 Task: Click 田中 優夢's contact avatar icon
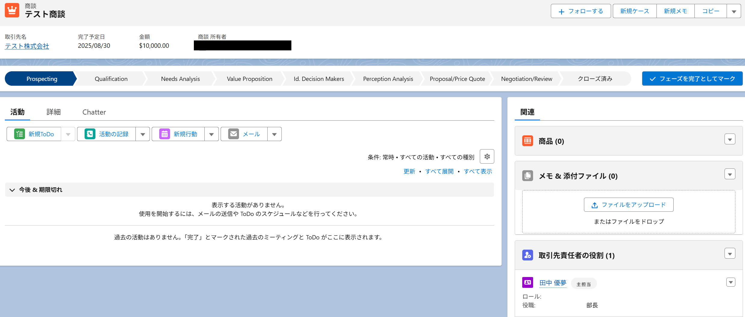[x=527, y=282]
